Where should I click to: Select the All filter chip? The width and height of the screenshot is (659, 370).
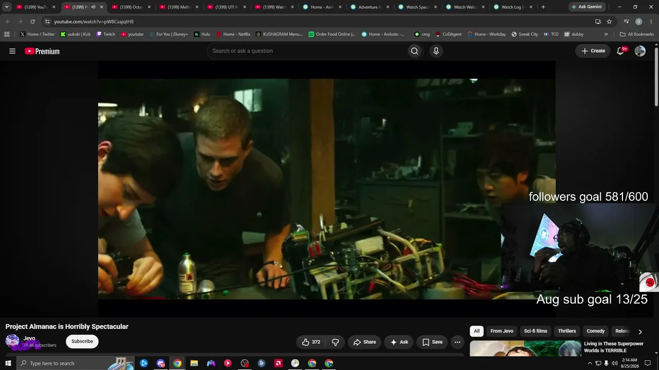click(477, 331)
